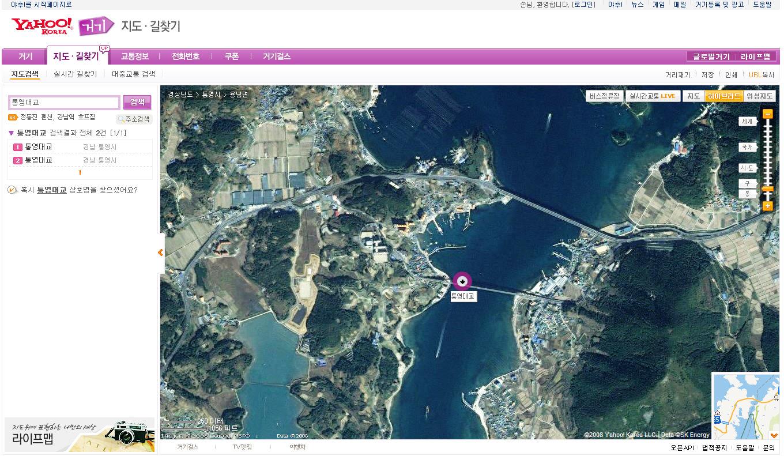Open the 전화번호 tab

pos(186,56)
